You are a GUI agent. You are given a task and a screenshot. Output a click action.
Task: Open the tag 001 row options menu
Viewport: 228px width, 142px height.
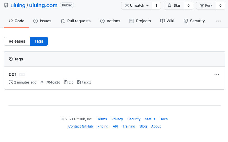(217, 74)
